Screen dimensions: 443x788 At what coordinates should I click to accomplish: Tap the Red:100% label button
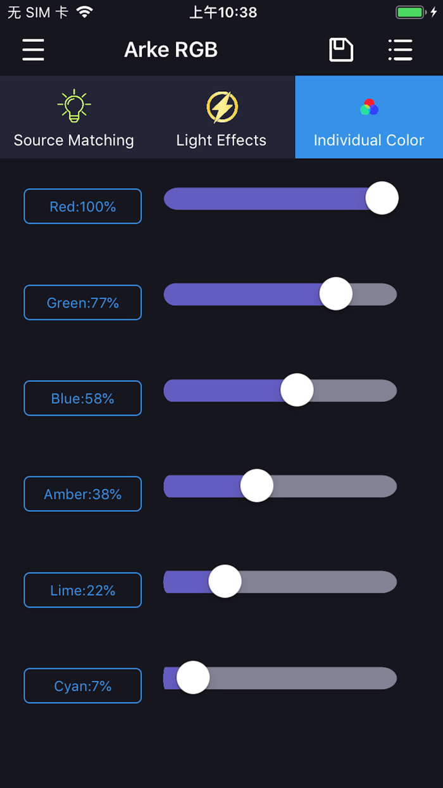coord(82,206)
